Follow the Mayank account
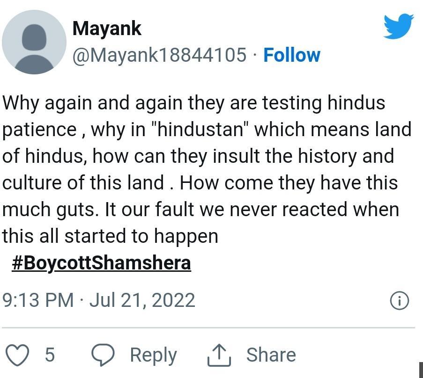The width and height of the screenshot is (423, 378). 291,55
